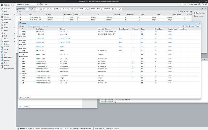Toggle the Safe Mode switch
The image size is (208, 130).
pyautogui.click(x=188, y=5)
